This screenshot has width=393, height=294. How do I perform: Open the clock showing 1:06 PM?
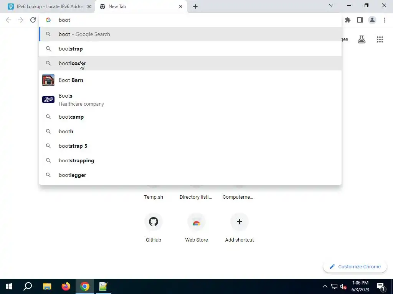coord(360,286)
